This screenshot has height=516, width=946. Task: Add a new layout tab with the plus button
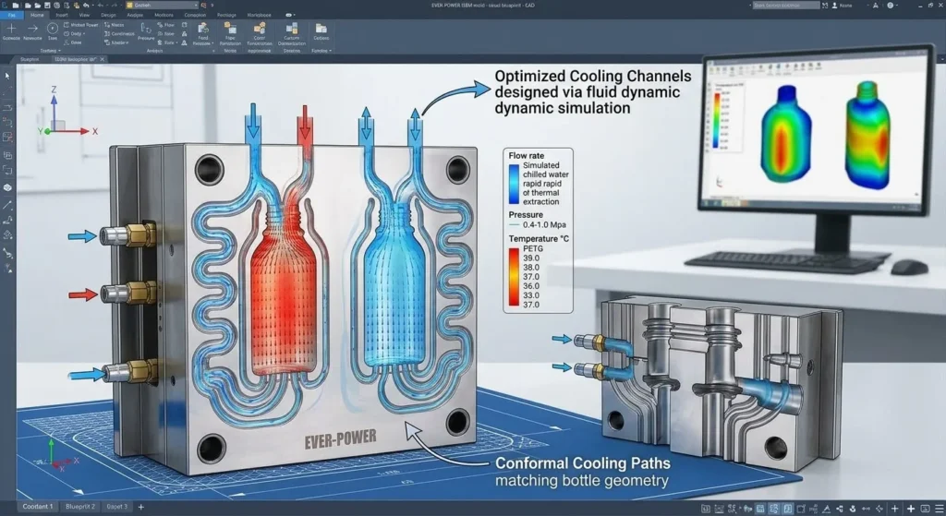[140, 508]
